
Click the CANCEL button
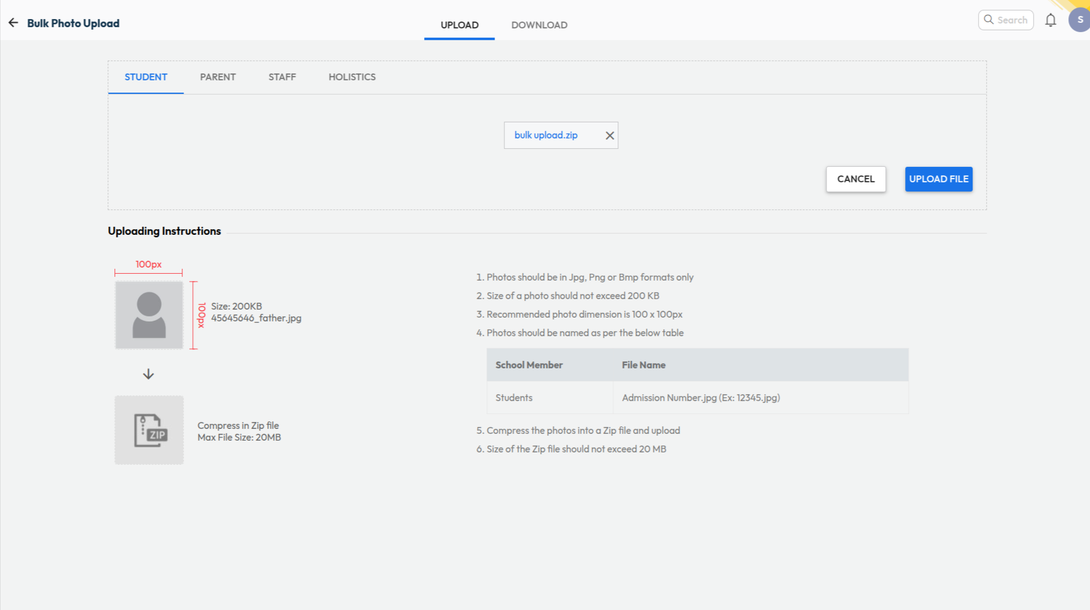[856, 179]
